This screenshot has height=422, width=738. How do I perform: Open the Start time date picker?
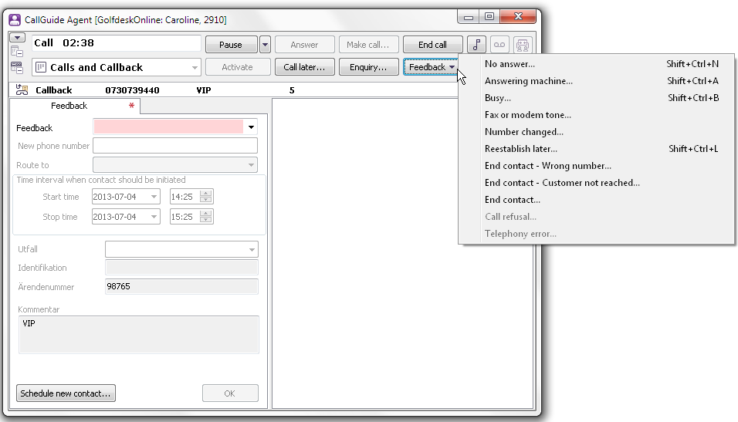coord(154,197)
